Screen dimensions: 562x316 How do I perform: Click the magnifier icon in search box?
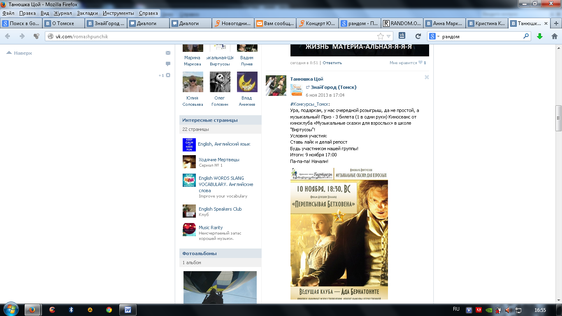[x=526, y=36]
